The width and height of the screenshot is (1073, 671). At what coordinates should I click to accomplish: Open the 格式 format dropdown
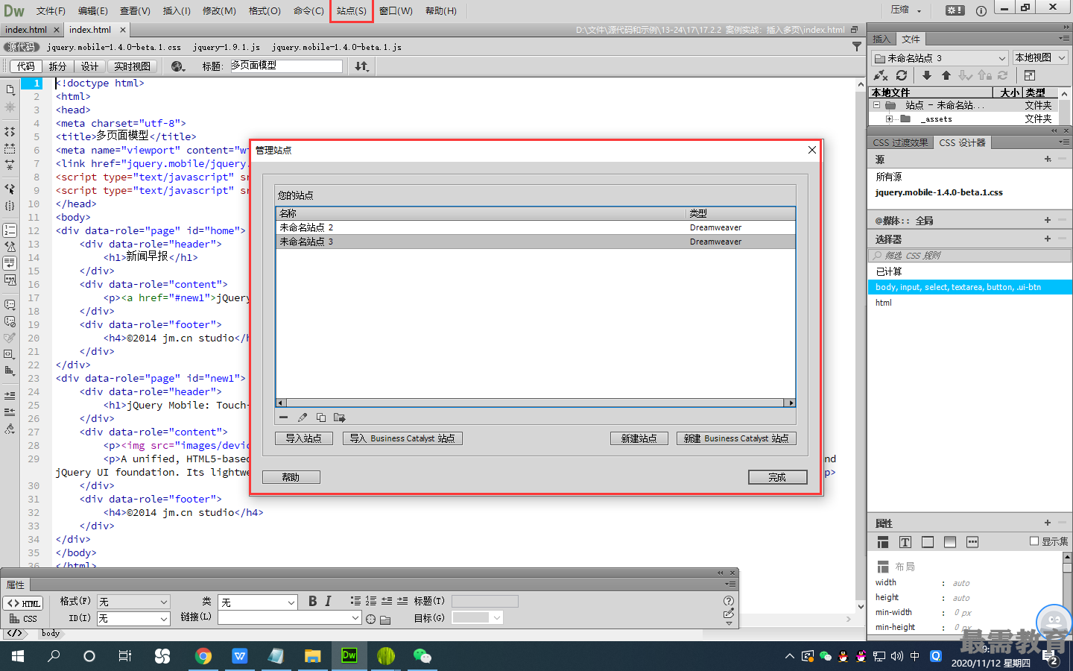(x=133, y=602)
